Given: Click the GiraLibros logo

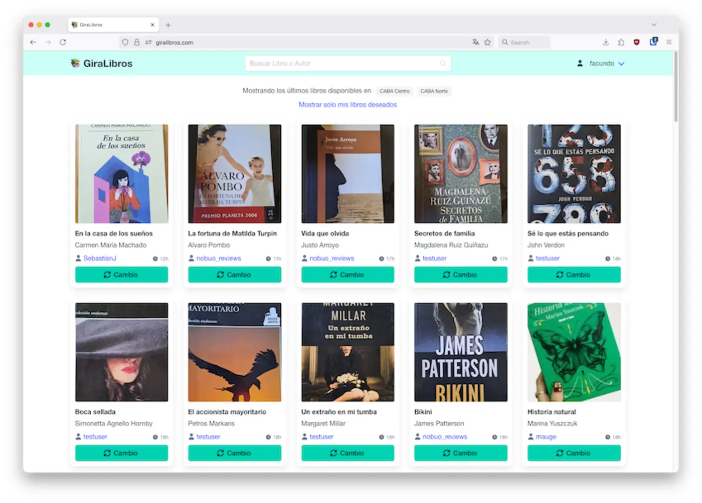Looking at the screenshot, I should tap(102, 64).
